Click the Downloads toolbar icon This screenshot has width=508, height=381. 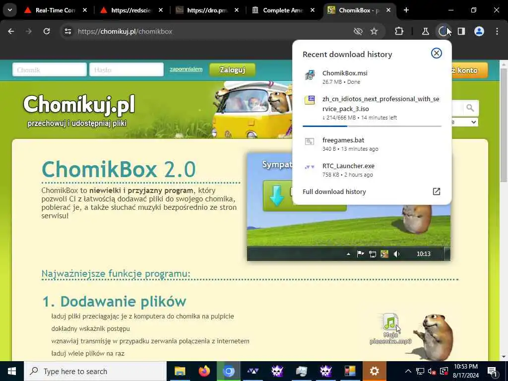click(443, 31)
